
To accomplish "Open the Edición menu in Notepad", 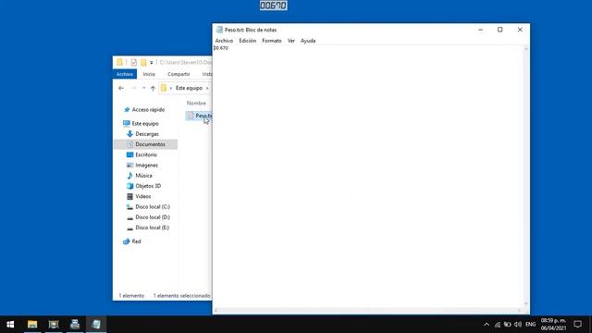I will point(247,41).
